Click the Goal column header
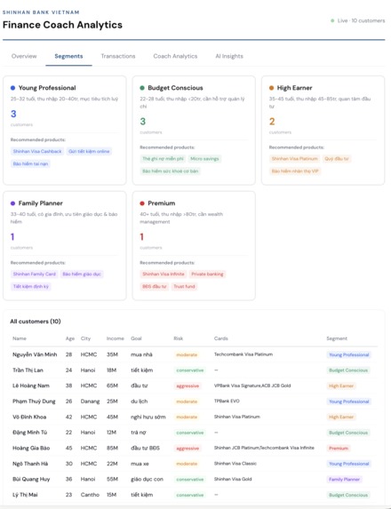The height and width of the screenshot is (509, 391). (x=136, y=338)
